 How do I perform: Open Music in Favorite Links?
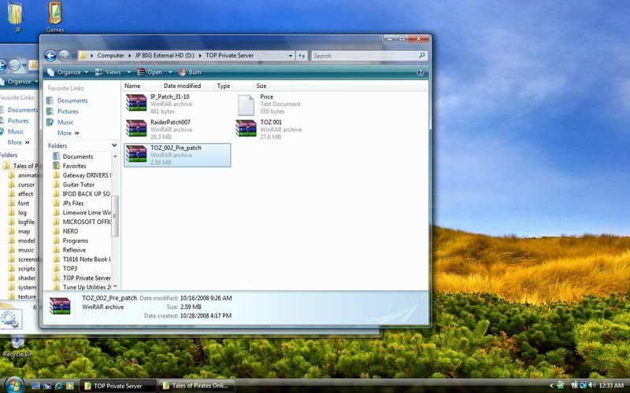[65, 122]
